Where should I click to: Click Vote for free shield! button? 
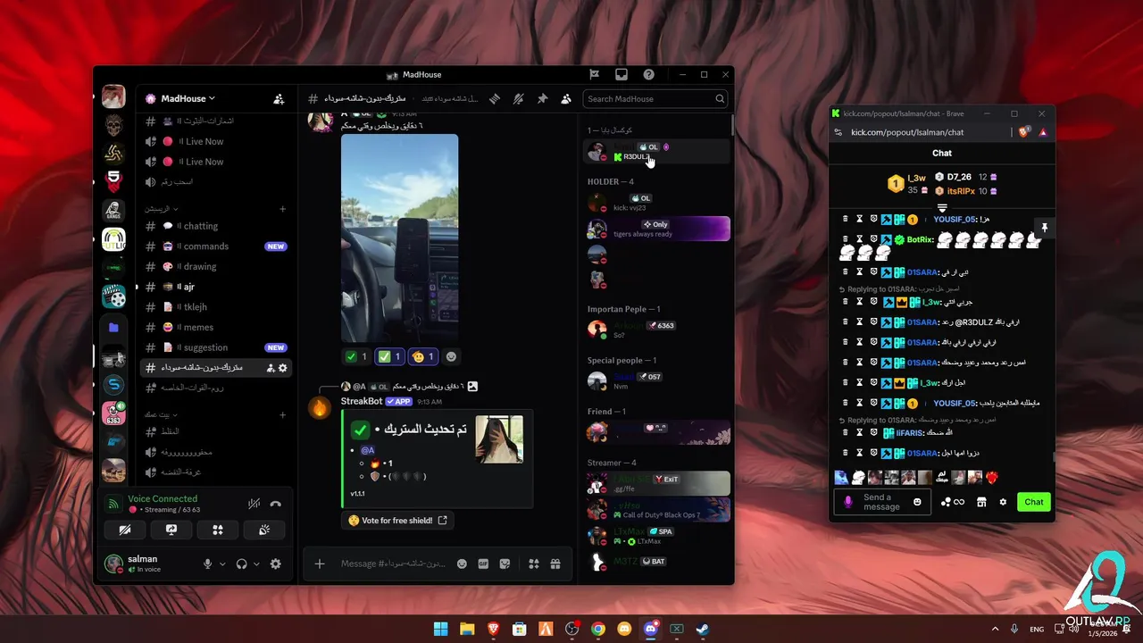[x=398, y=521]
